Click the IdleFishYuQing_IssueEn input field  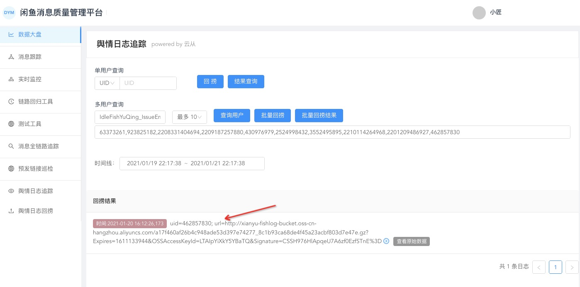[x=130, y=117]
